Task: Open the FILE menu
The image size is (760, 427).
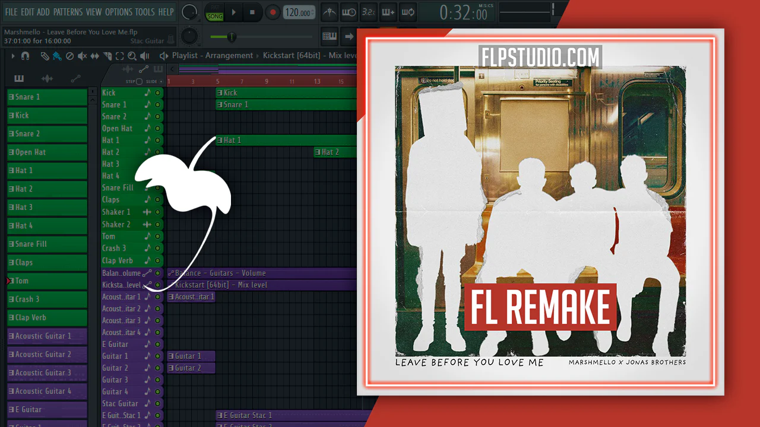Action: tap(11, 12)
